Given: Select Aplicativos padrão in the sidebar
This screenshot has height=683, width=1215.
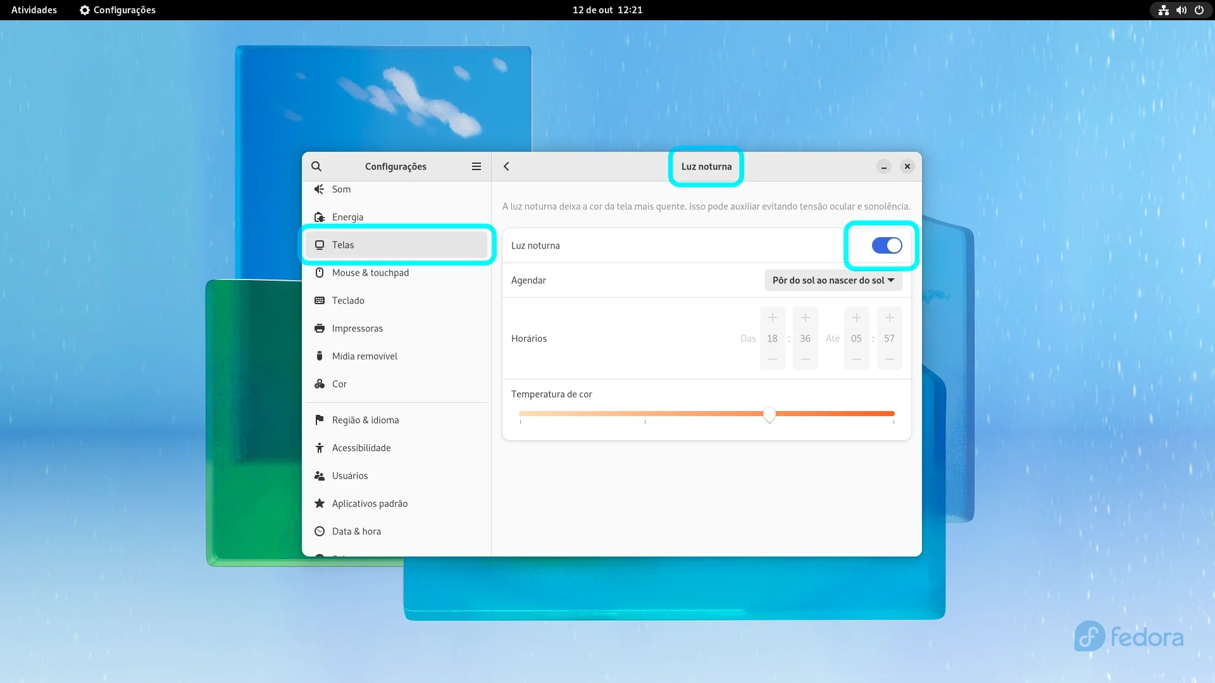Looking at the screenshot, I should point(396,503).
